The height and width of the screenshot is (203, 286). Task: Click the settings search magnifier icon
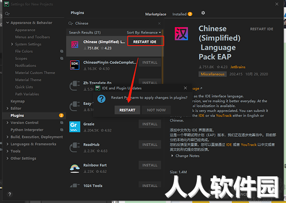click(x=7, y=14)
